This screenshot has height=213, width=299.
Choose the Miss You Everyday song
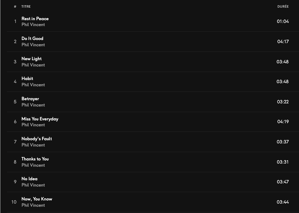pyautogui.click(x=40, y=119)
